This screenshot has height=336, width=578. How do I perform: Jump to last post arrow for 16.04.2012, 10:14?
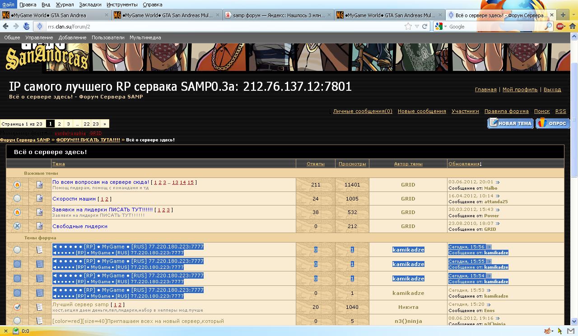click(498, 196)
